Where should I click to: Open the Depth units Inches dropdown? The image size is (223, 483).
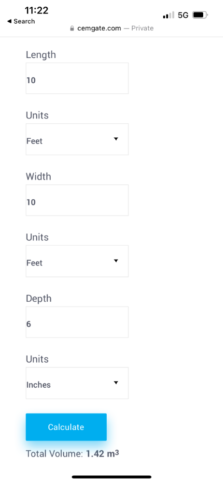(x=77, y=383)
